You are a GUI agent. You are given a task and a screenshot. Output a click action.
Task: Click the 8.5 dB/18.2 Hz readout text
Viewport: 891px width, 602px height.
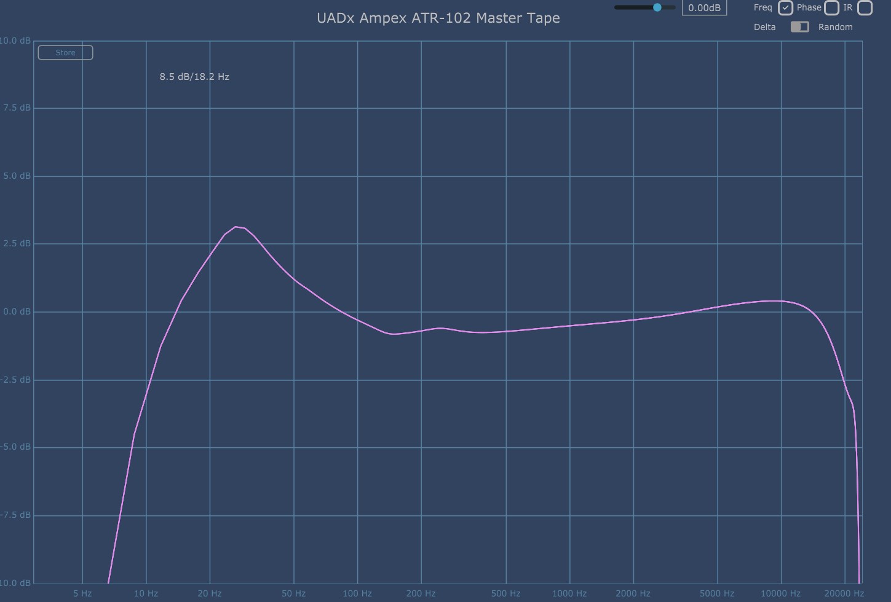(x=194, y=77)
